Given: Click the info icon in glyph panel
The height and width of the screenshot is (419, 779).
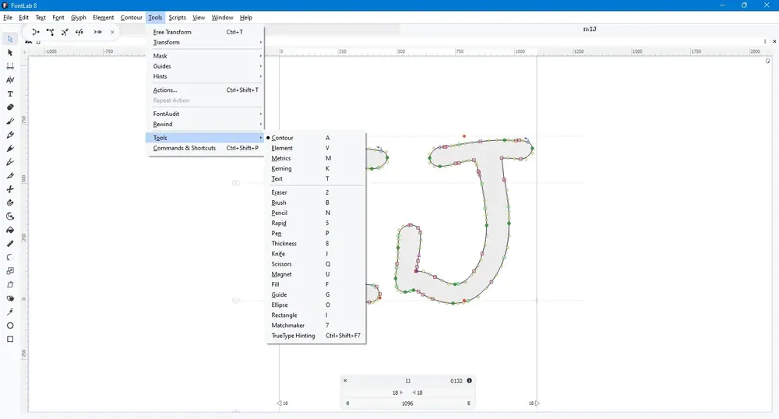Looking at the screenshot, I should (x=469, y=381).
